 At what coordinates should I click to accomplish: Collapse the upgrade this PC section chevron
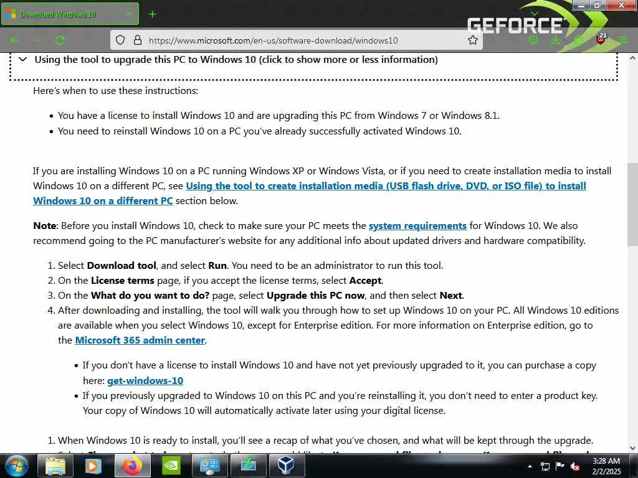tap(23, 59)
